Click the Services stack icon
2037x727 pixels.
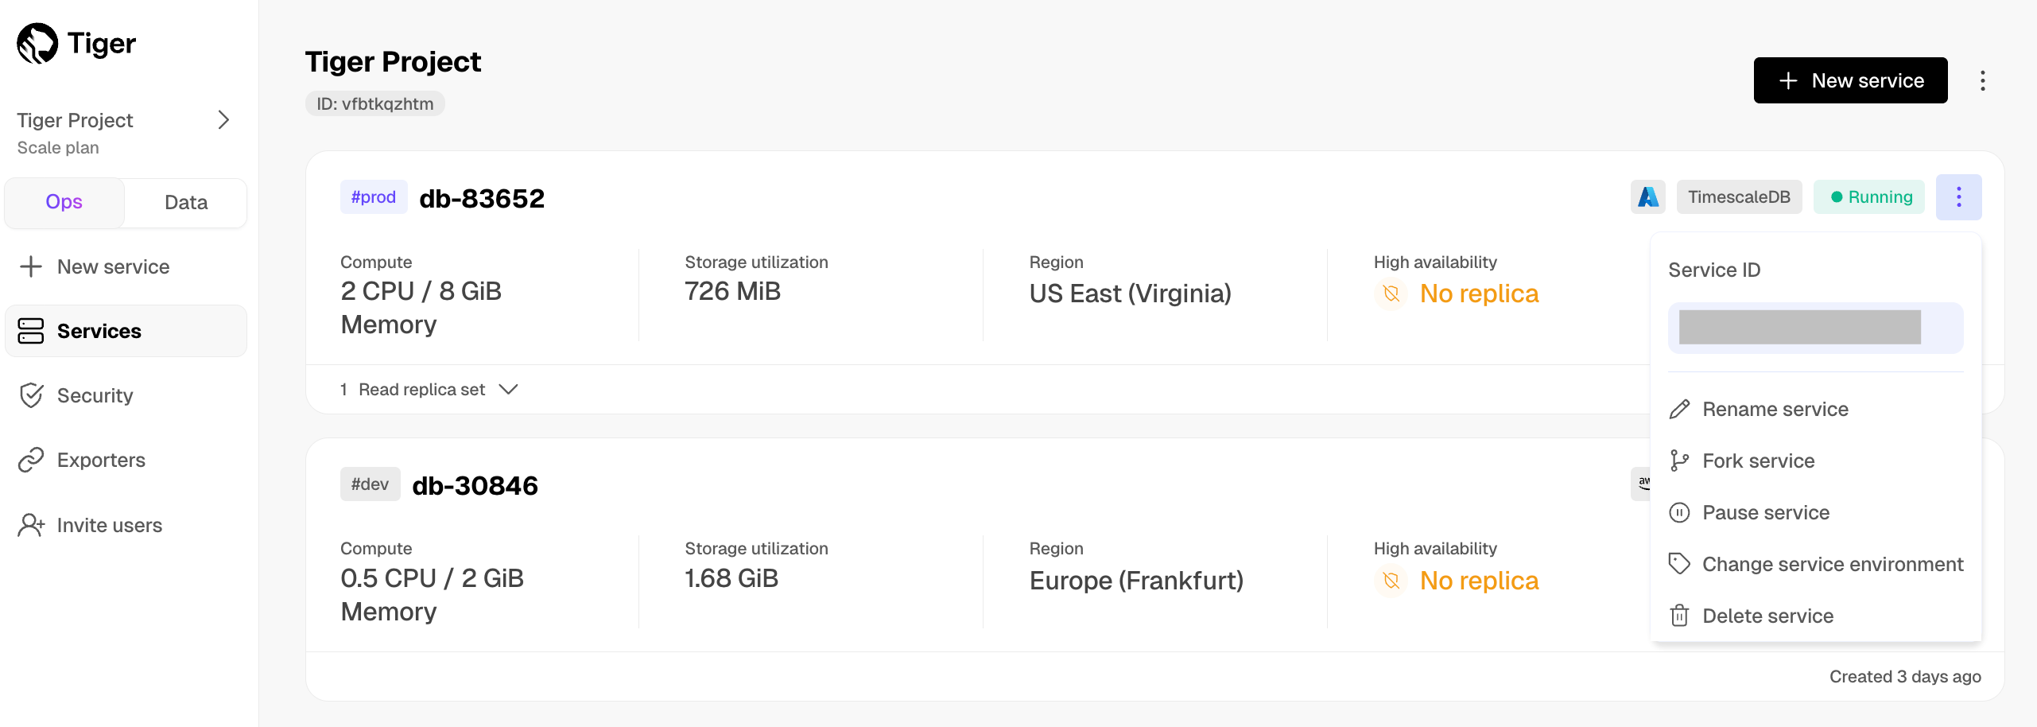(31, 331)
